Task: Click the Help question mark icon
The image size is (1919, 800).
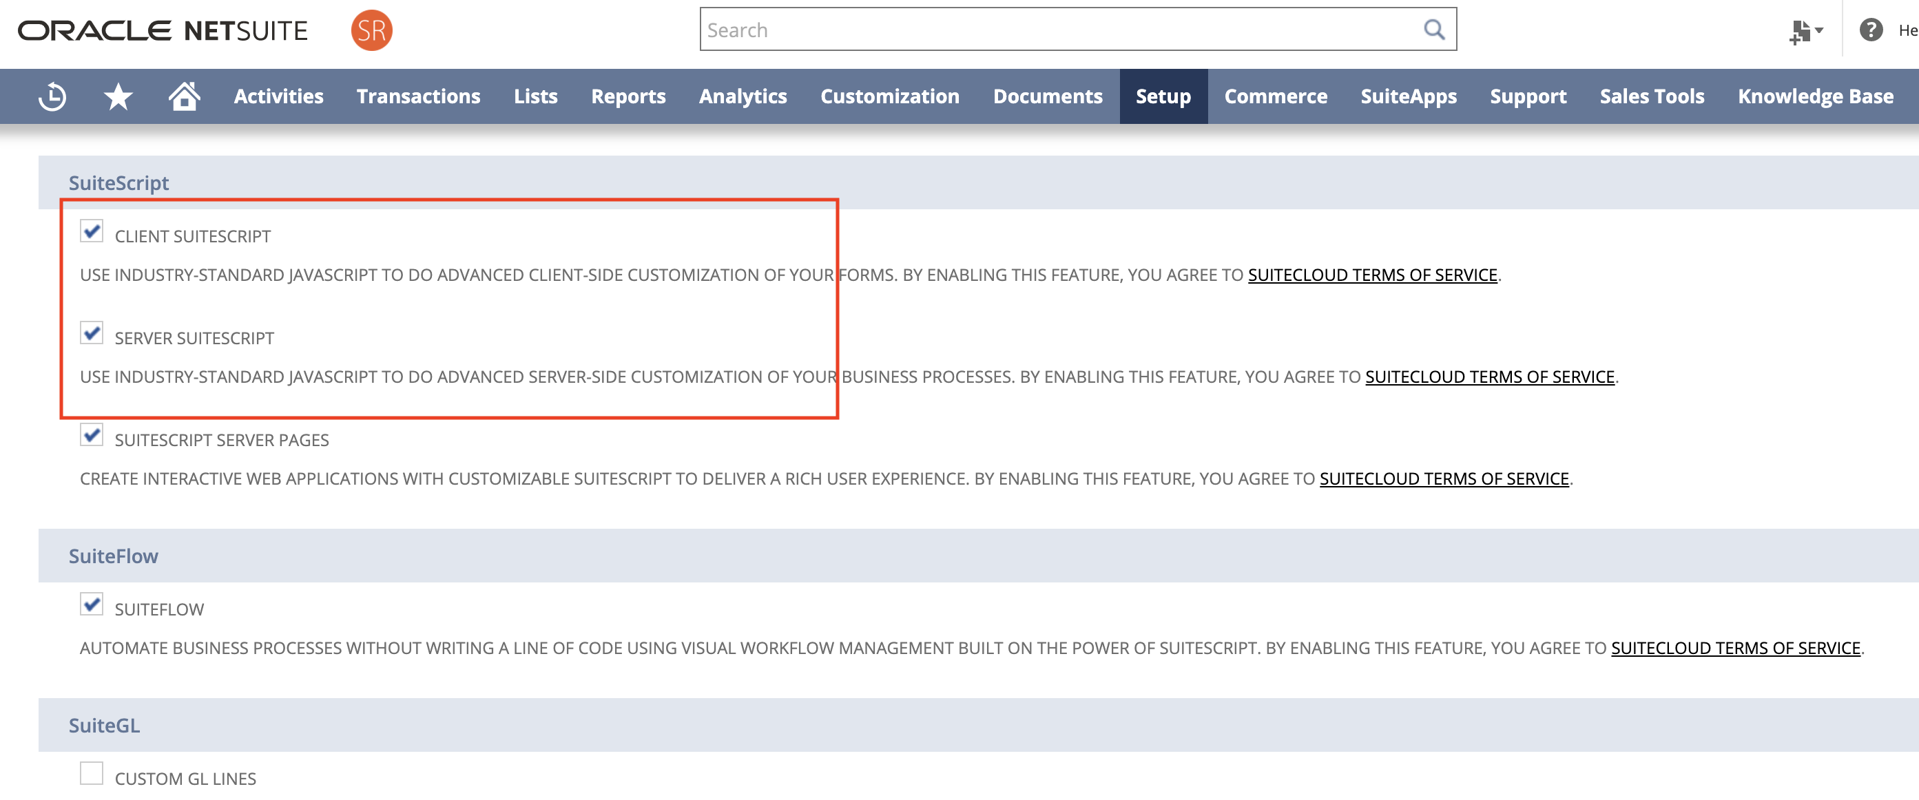Action: (x=1871, y=30)
